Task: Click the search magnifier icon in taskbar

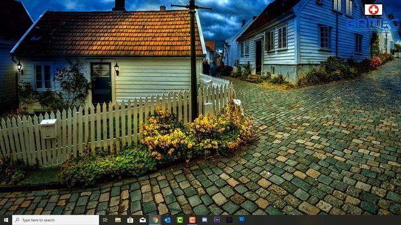Action: (x=18, y=220)
